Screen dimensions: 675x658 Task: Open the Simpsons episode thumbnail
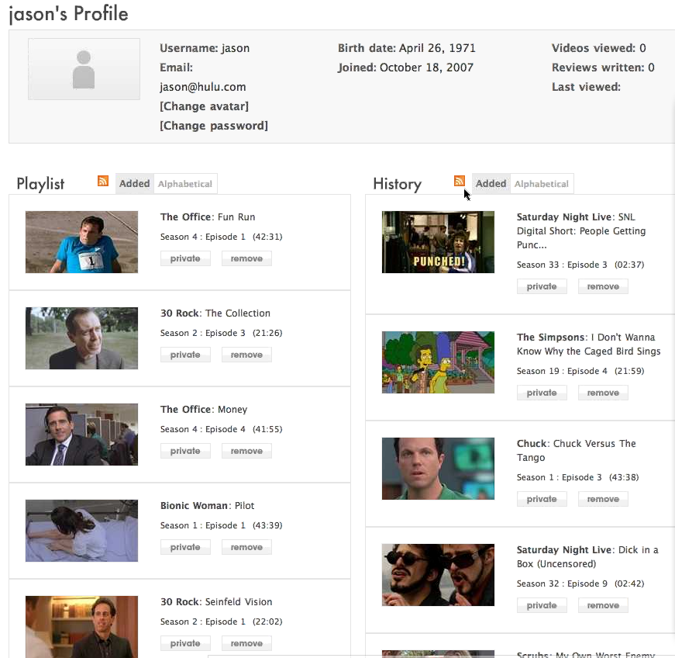coord(438,362)
